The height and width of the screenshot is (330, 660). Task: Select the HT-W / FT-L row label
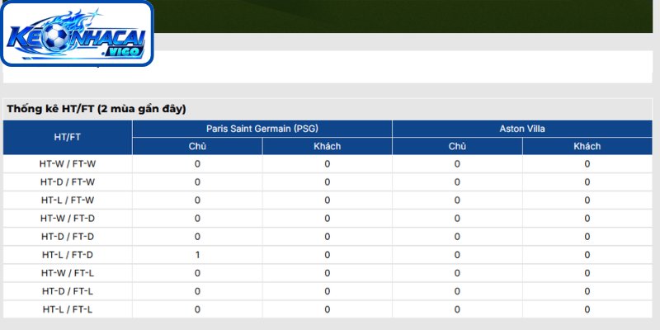click(x=68, y=273)
